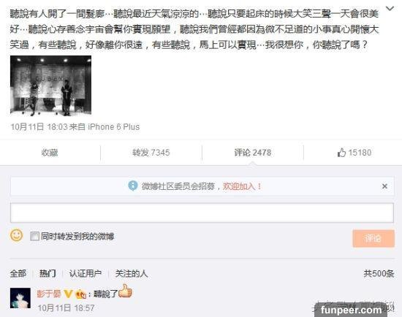Switch to 认证用户 tab
This screenshot has height=317, width=402.
click(x=86, y=273)
